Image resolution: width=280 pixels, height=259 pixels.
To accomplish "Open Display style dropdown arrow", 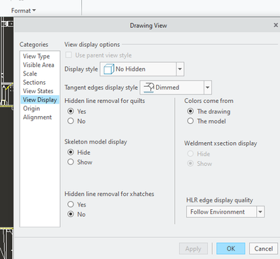I will [180, 69].
